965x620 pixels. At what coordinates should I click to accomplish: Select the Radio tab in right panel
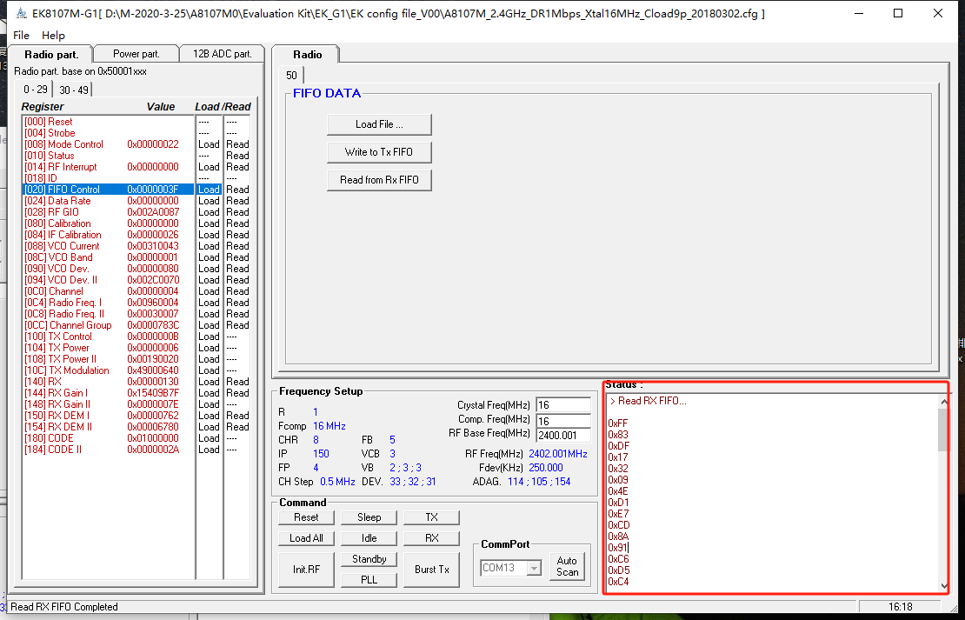(x=307, y=54)
